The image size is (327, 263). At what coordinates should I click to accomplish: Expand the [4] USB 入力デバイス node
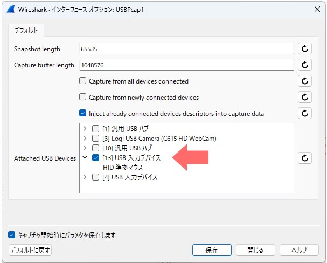85,177
